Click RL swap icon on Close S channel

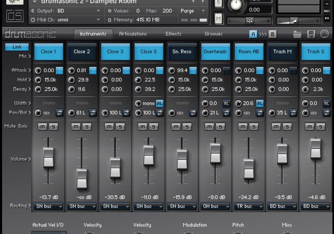[159, 103]
